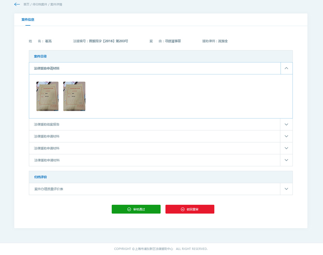The image size is (323, 255).
Task: Click the expanded 法律援助申请材料 header title
Action: point(47,68)
